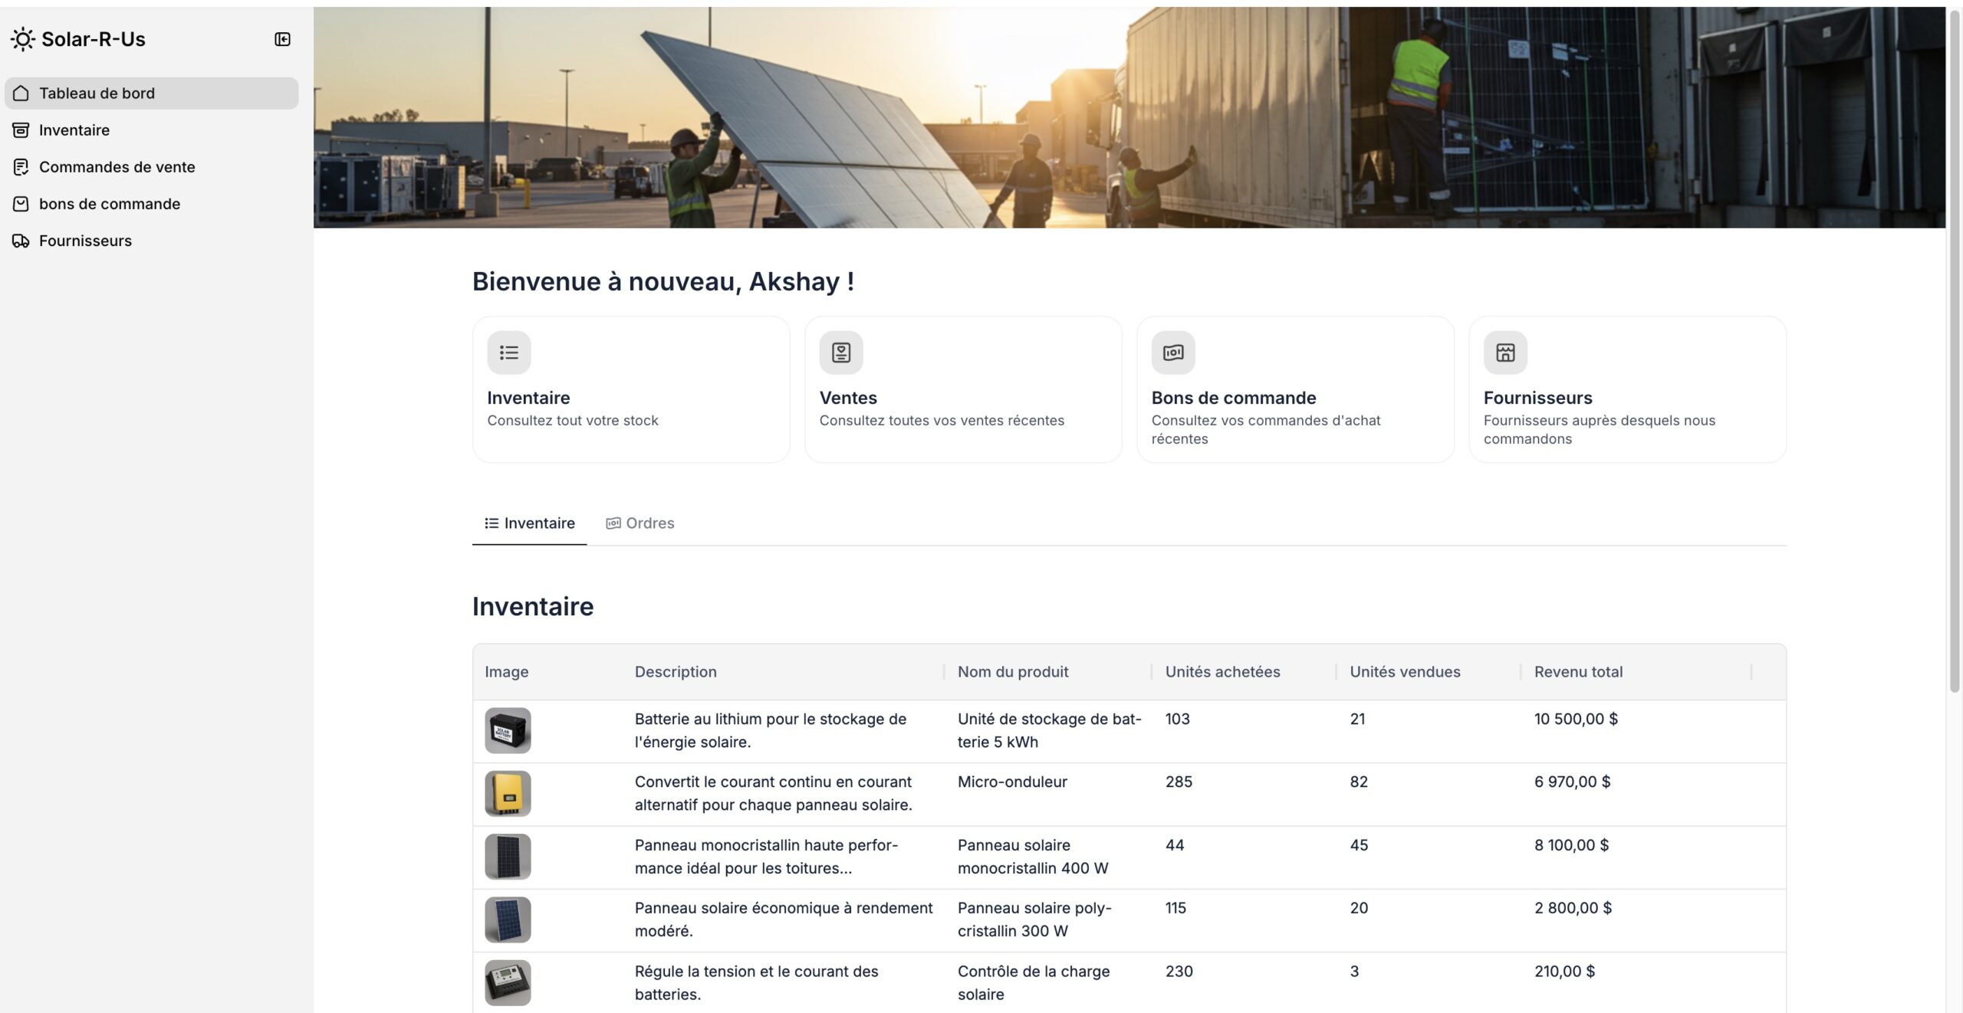The image size is (1963, 1013).
Task: Collapse the sidebar with the toggle icon
Action: coord(282,39)
